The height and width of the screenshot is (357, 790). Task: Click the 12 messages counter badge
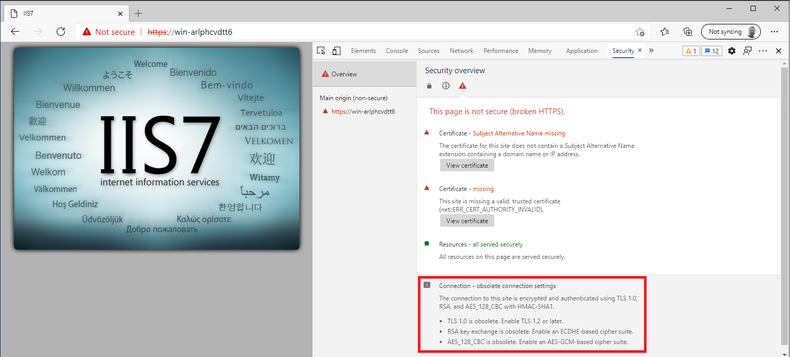(x=712, y=51)
